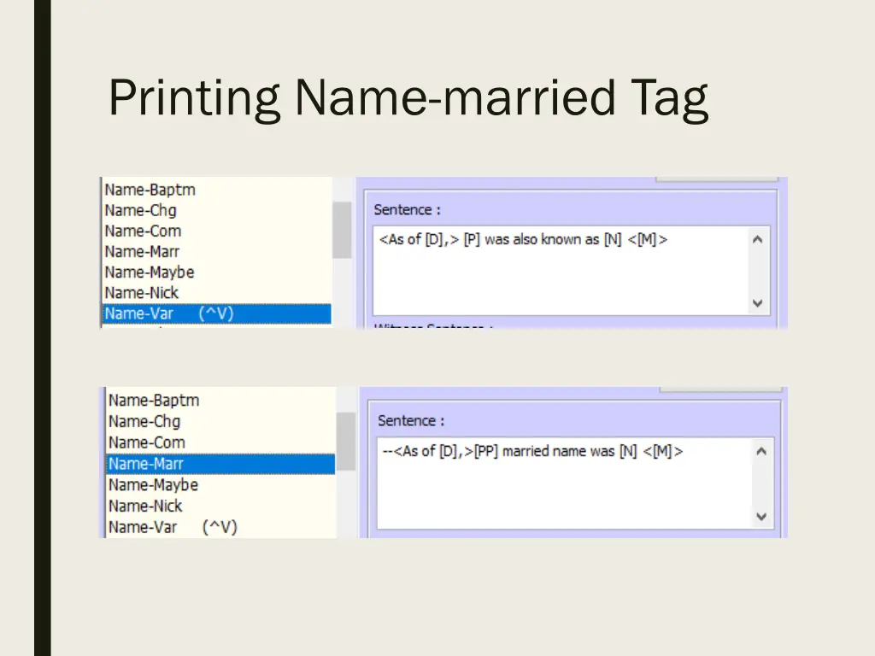Select highlighted Name-Var row in upper list
Image resolution: width=875 pixels, height=656 pixels.
point(217,313)
